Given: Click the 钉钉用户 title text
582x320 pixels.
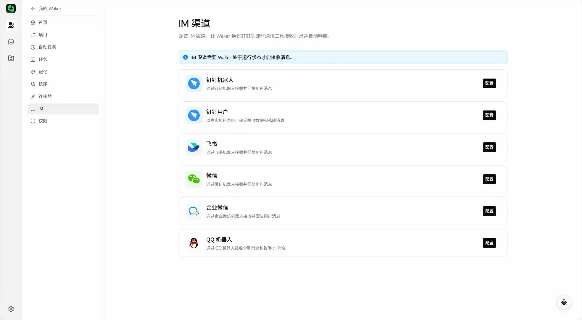Looking at the screenshot, I should 217,112.
